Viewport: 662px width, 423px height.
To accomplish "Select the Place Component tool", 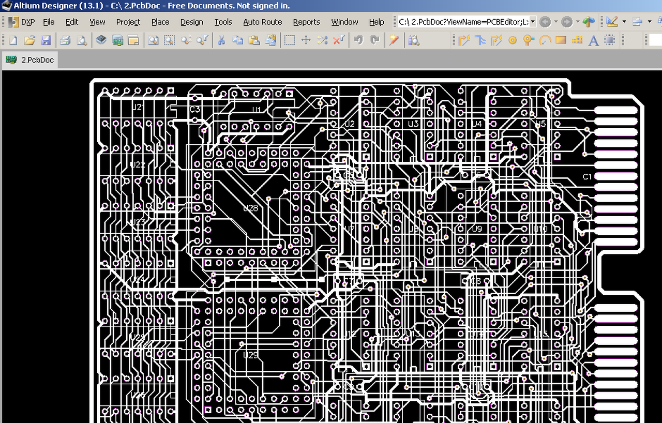I will [x=610, y=40].
